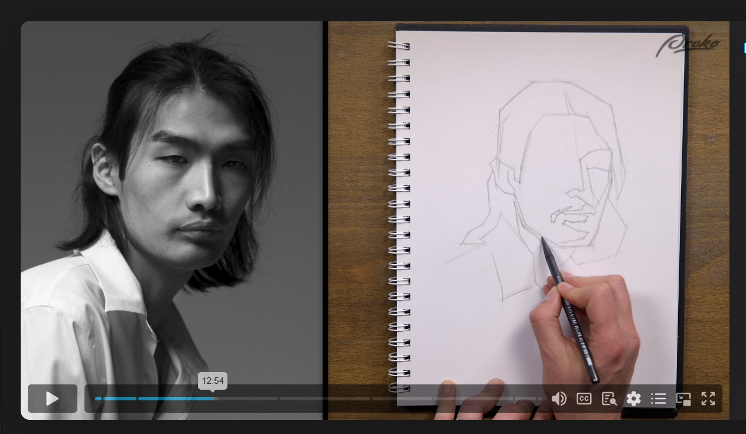Mute the video with the speaker icon
The image size is (746, 434).
point(559,399)
